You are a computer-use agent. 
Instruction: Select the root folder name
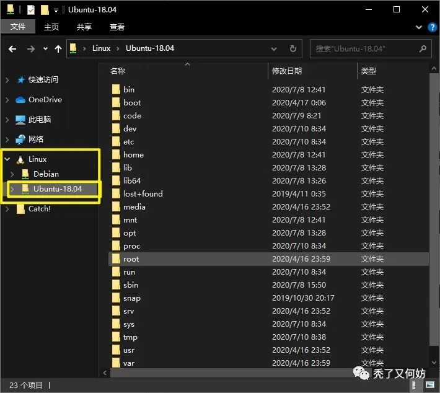(x=131, y=259)
